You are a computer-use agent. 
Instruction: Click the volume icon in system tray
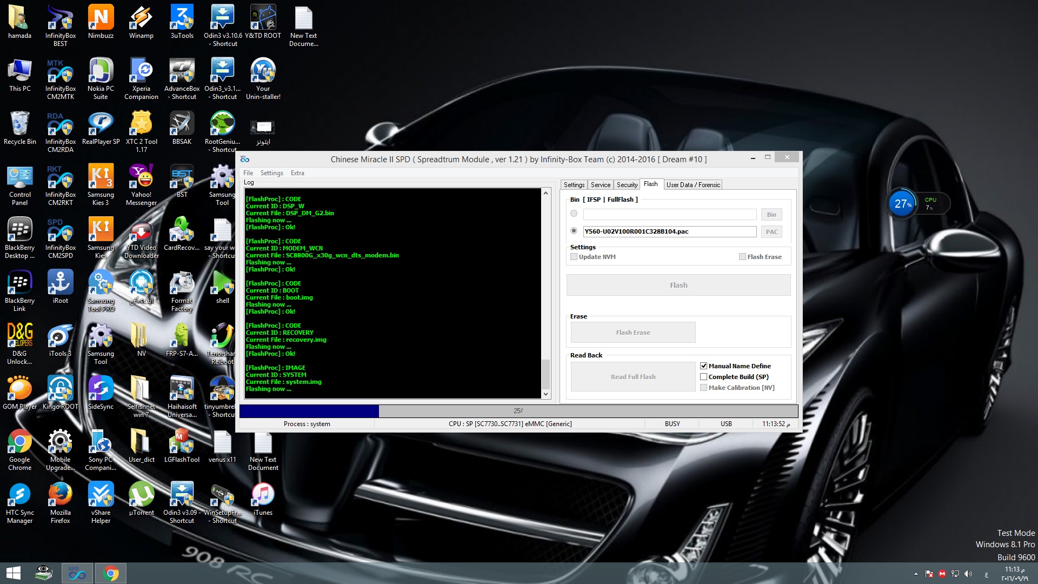pyautogui.click(x=968, y=574)
